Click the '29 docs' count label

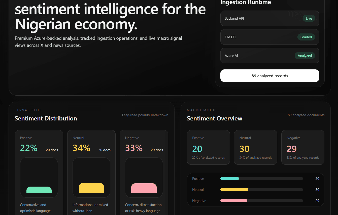(x=157, y=150)
